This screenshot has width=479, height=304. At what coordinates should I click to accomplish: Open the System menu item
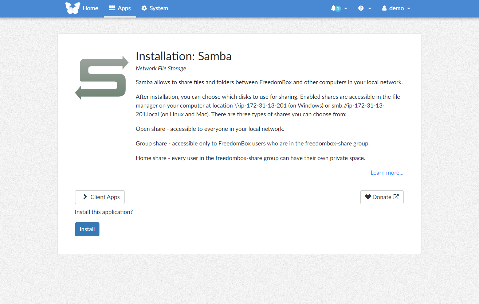click(x=155, y=8)
